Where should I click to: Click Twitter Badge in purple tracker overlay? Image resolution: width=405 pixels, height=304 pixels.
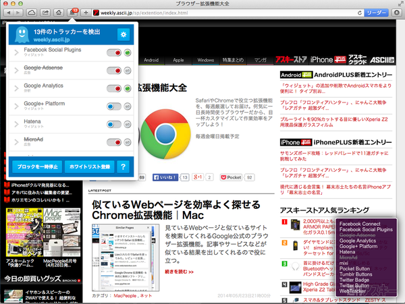pyautogui.click(x=354, y=280)
